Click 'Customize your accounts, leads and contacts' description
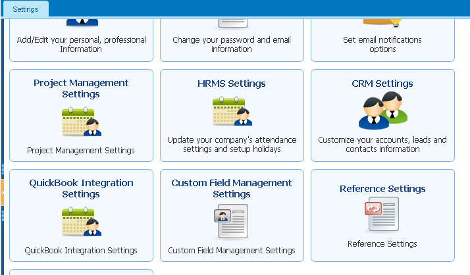The image size is (470, 275). coord(382,144)
